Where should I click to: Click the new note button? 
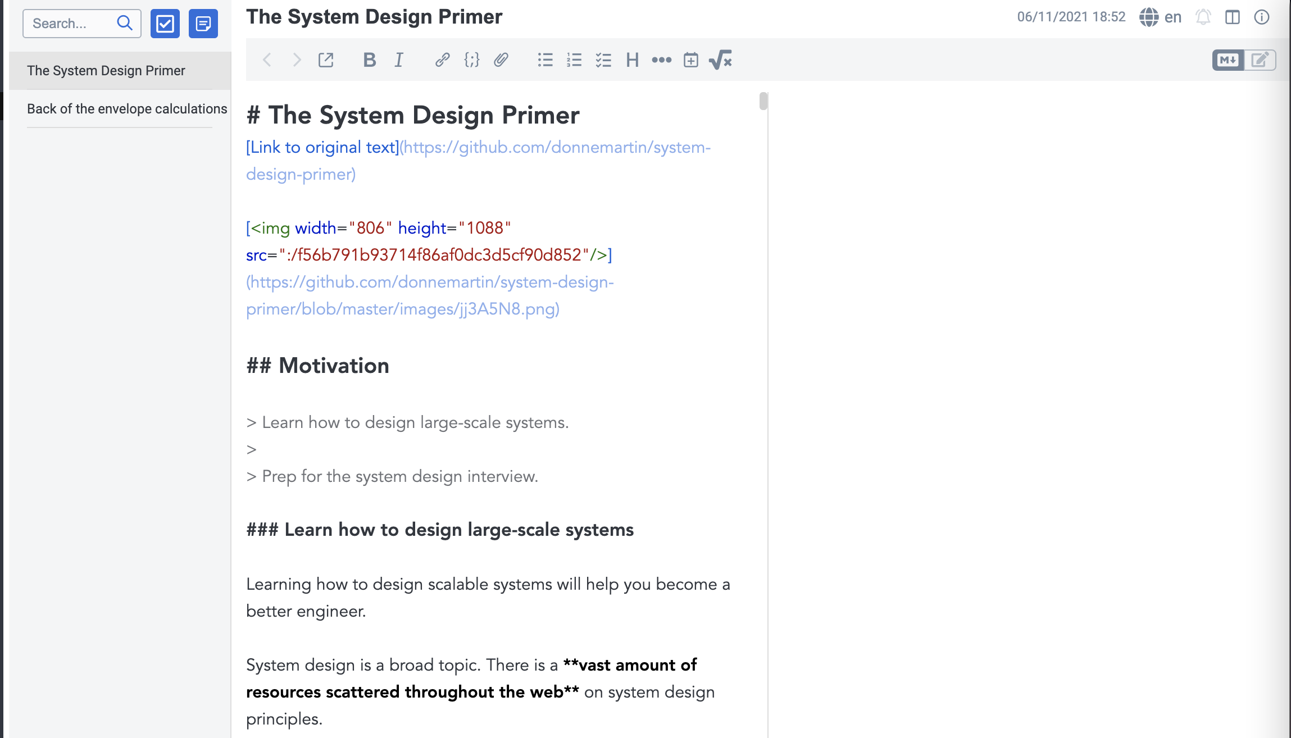(203, 24)
